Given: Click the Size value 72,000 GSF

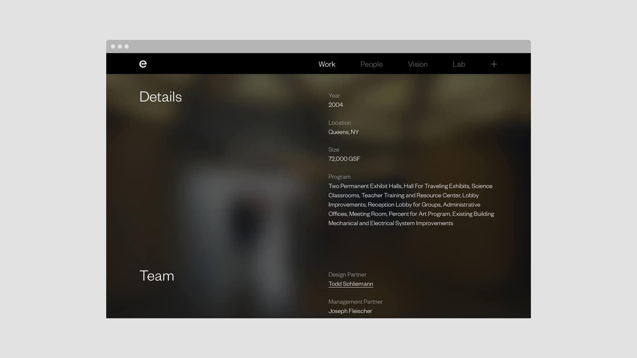Looking at the screenshot, I should (x=344, y=158).
